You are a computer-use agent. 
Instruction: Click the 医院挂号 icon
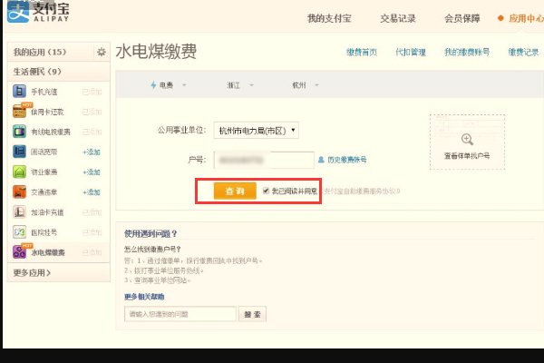(19, 232)
